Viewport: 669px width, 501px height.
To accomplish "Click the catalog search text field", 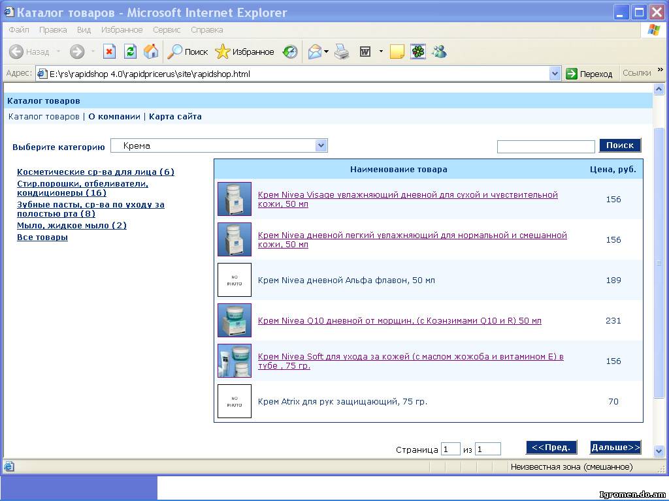I will pos(546,147).
